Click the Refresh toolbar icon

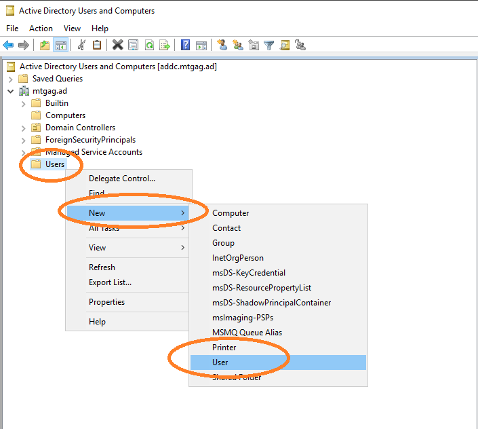point(149,45)
